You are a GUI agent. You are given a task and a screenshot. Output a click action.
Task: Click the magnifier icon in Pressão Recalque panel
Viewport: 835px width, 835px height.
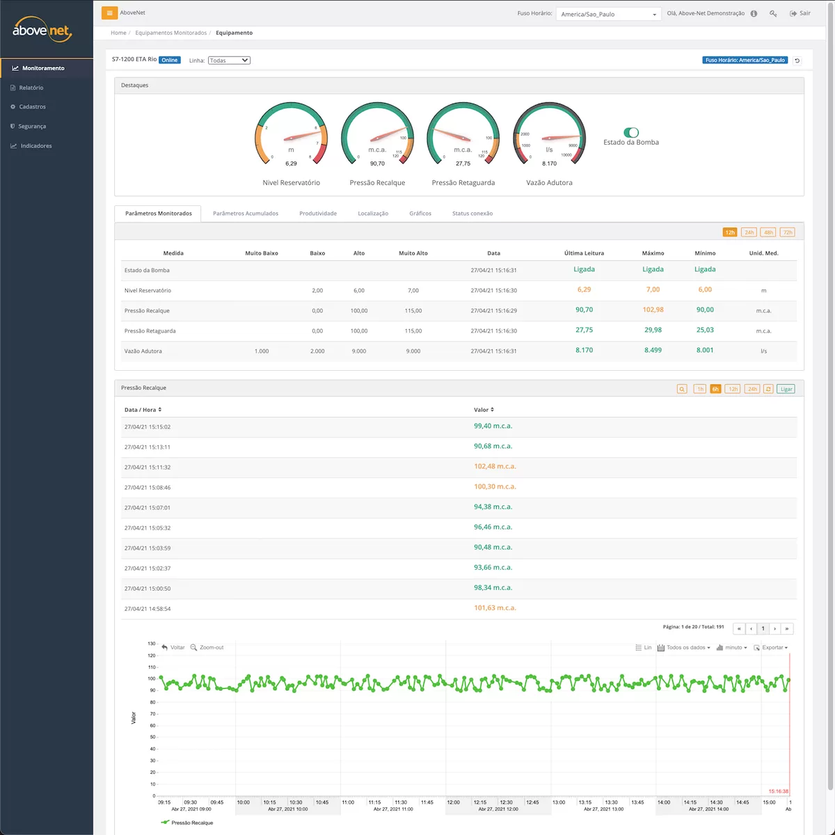pyautogui.click(x=682, y=389)
